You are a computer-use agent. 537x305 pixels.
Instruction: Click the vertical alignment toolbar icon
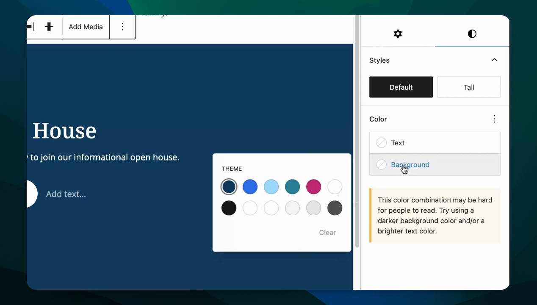click(49, 27)
